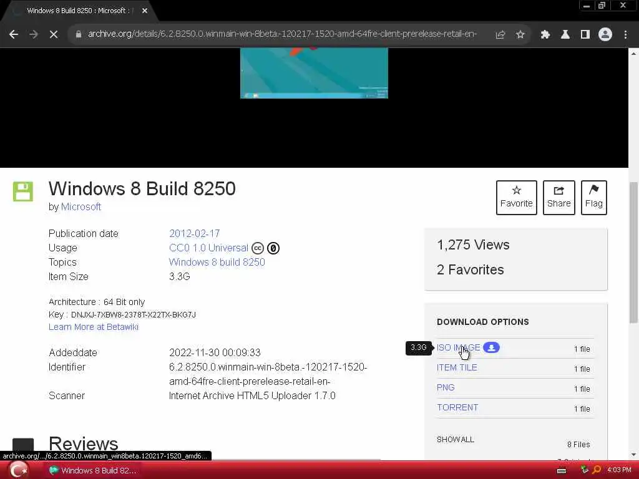The width and height of the screenshot is (639, 479).
Task: Click the Share button
Action: click(559, 198)
